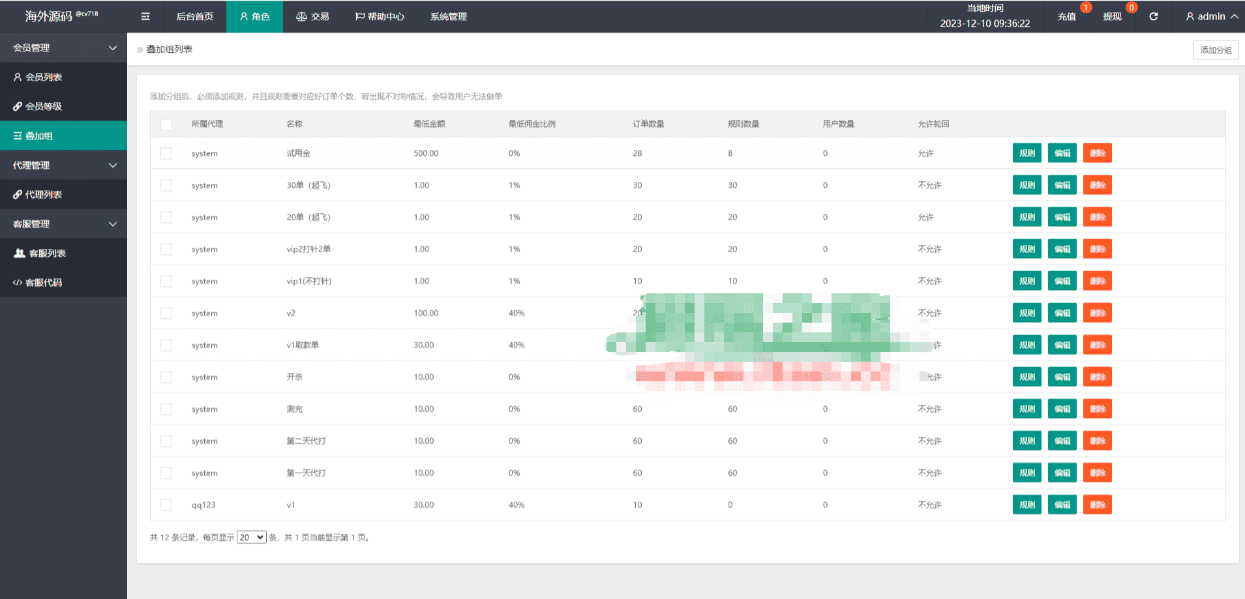Open 会员等级 via its link icon
The height and width of the screenshot is (599, 1245).
(x=18, y=106)
